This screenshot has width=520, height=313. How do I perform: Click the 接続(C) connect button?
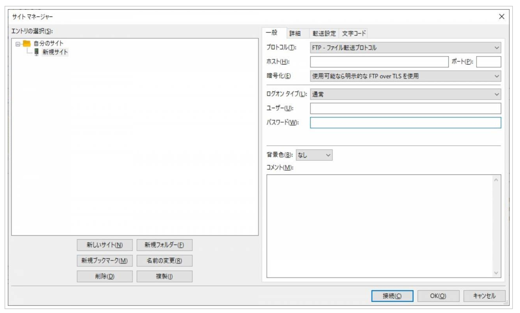392,296
